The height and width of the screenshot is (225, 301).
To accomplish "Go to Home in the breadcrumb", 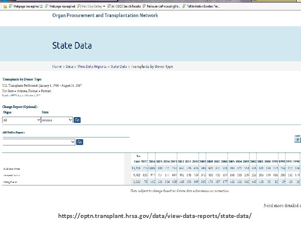I will [x=57, y=66].
